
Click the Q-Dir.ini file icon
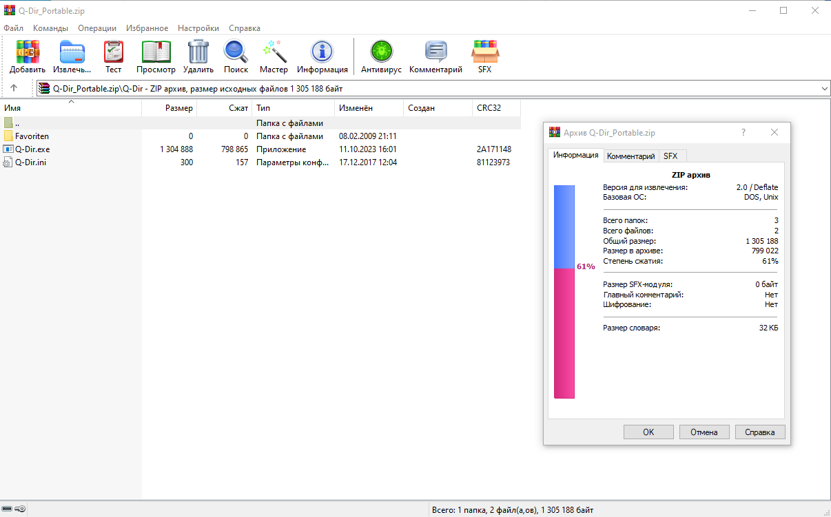pyautogui.click(x=8, y=162)
